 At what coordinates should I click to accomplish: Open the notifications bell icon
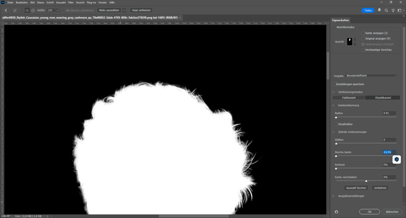[x=379, y=10]
